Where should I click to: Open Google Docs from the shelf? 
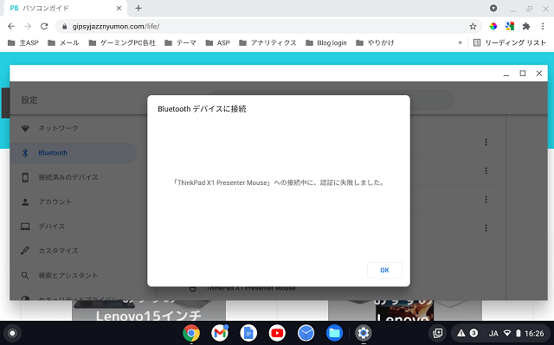point(248,333)
